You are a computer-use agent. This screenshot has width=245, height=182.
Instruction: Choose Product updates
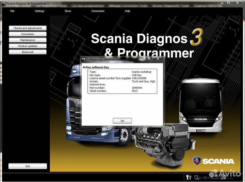tap(28, 46)
